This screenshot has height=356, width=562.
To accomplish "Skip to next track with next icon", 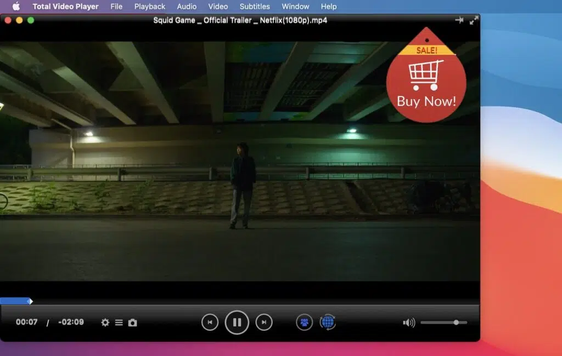I will 264,322.
